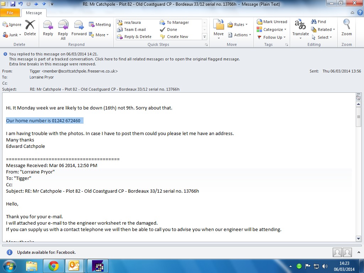Click the blue info icon beside Update available
364x273 pixels.
tap(10, 252)
